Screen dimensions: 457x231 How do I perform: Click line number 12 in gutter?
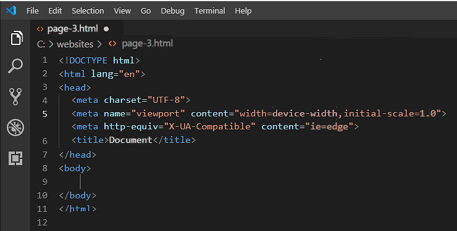click(x=42, y=222)
